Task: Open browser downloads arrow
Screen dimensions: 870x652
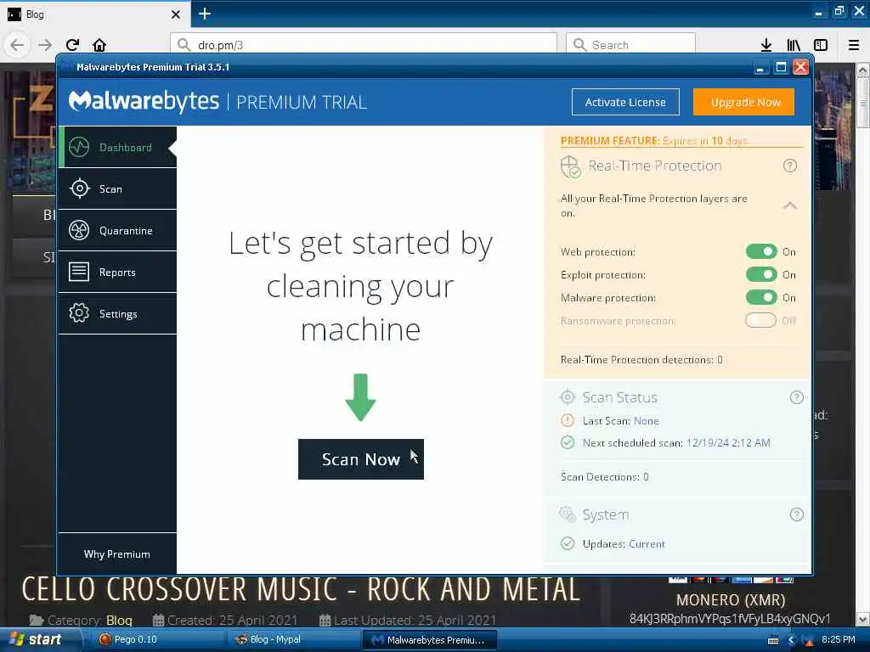Action: point(766,45)
